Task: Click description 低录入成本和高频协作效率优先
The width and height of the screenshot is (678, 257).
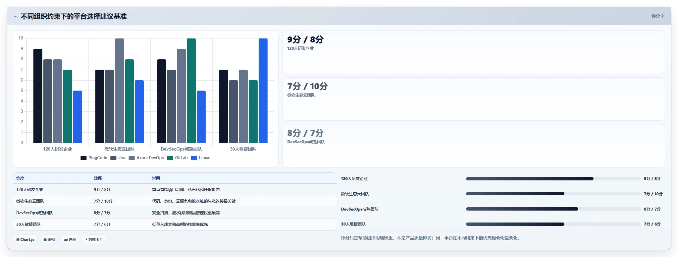Action: [x=180, y=225]
